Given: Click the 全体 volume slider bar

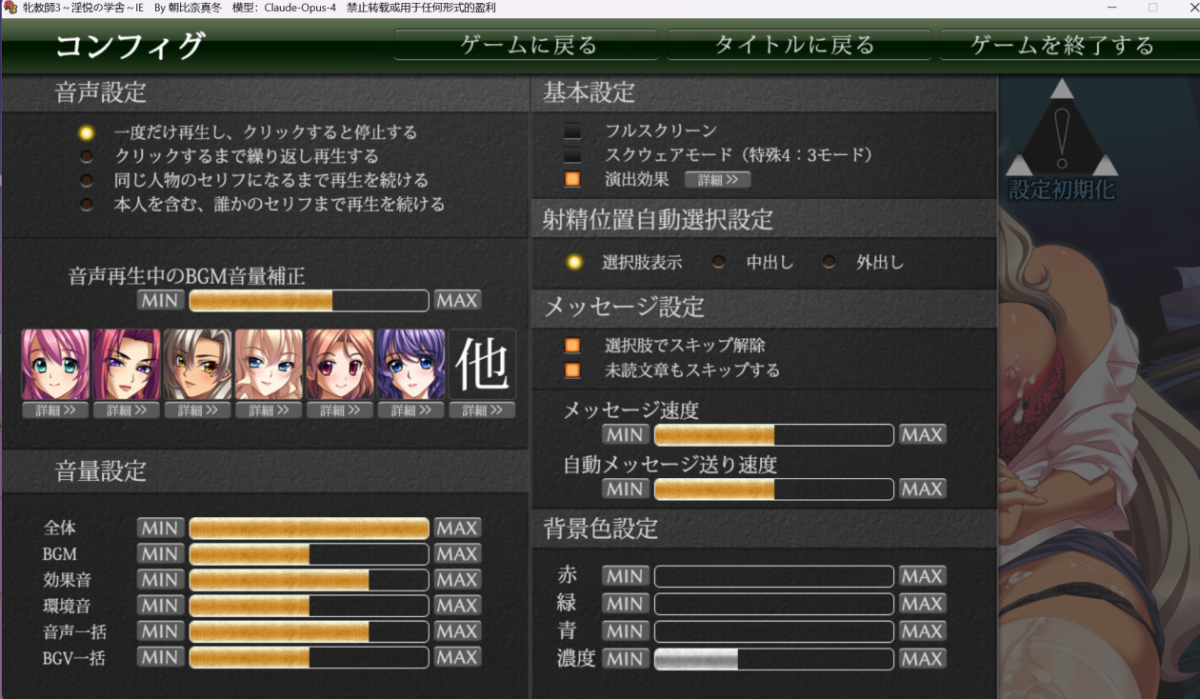Looking at the screenshot, I should [x=310, y=529].
